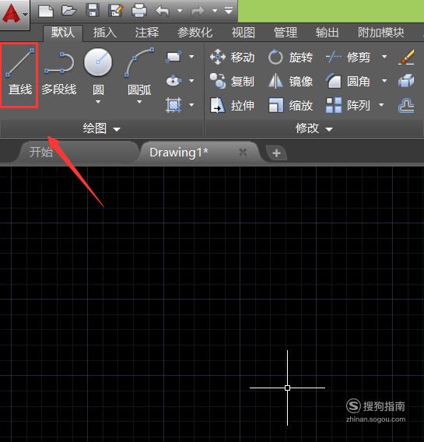Switch to the 插入 ribbon tab
The height and width of the screenshot is (442, 424).
pos(105,33)
